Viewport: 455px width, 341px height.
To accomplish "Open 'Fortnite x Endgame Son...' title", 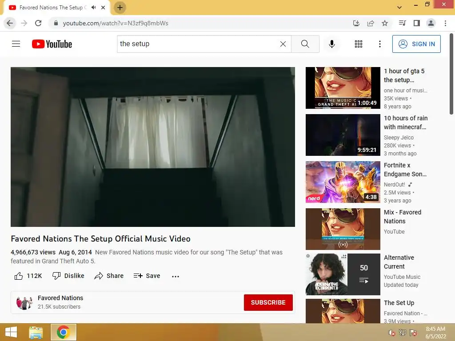I will point(405,169).
